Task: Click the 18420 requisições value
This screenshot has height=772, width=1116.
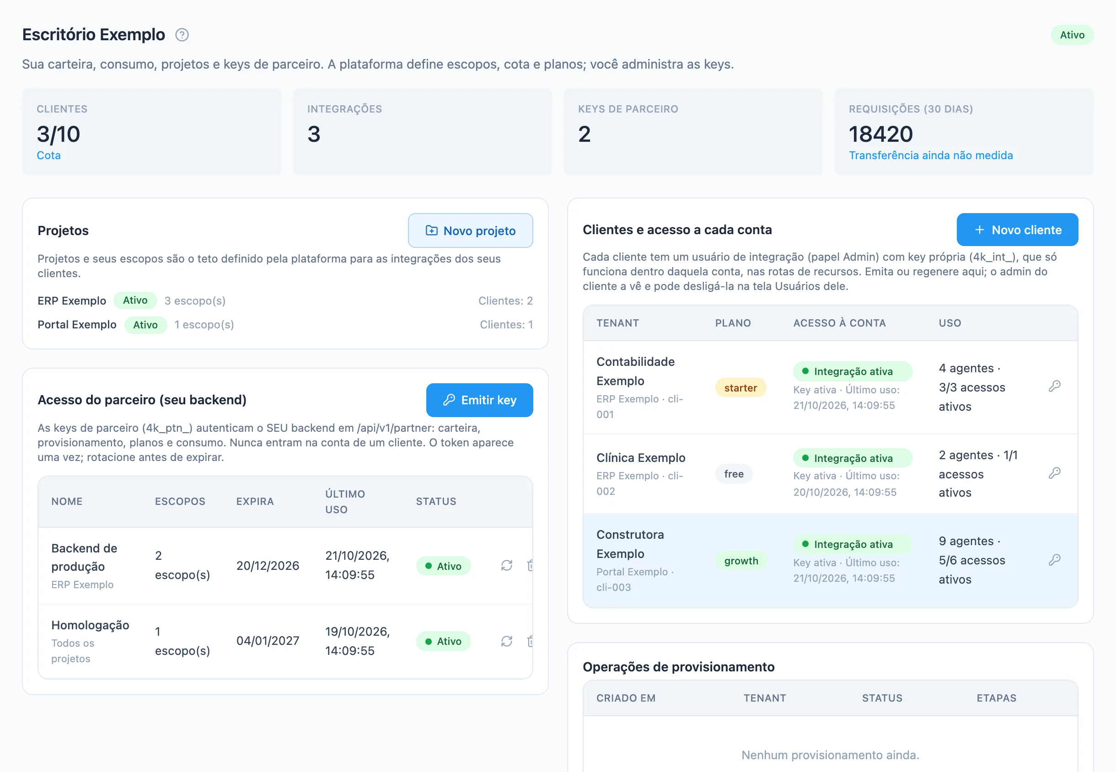Action: coord(881,134)
